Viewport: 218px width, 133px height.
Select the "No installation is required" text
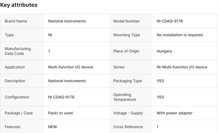(x=179, y=35)
